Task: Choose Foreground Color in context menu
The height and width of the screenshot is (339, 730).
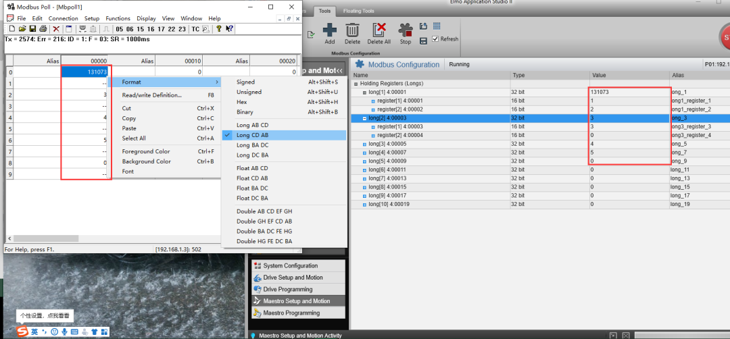Action: [x=164, y=151]
